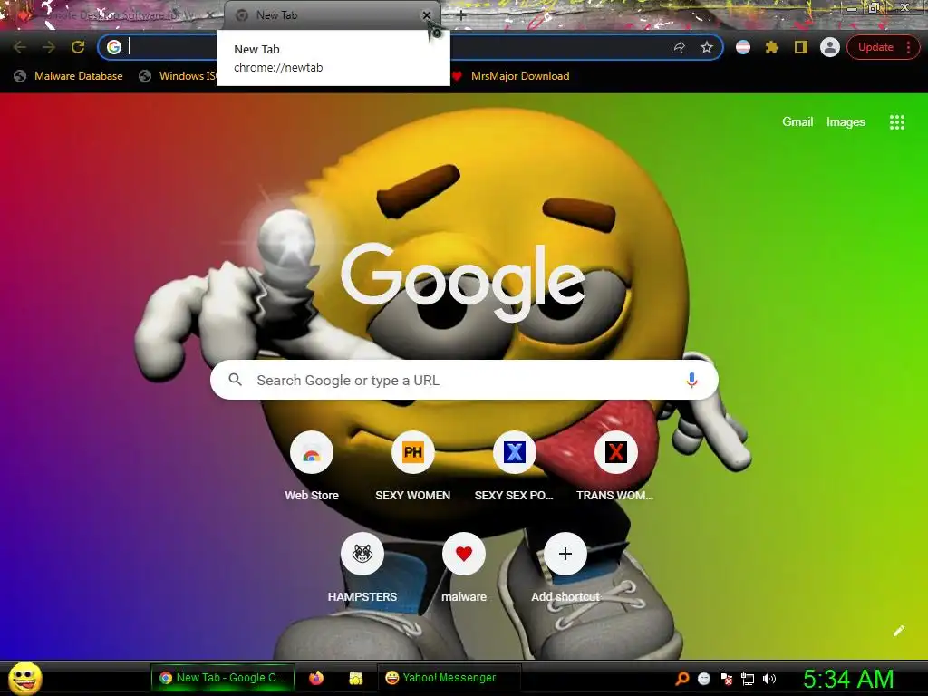Open the Extensions puzzle piece menu
Screen dimensions: 928x696
772,47
